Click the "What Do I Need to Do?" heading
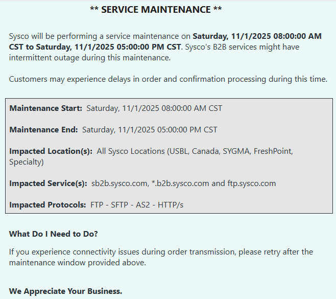 coord(53,234)
